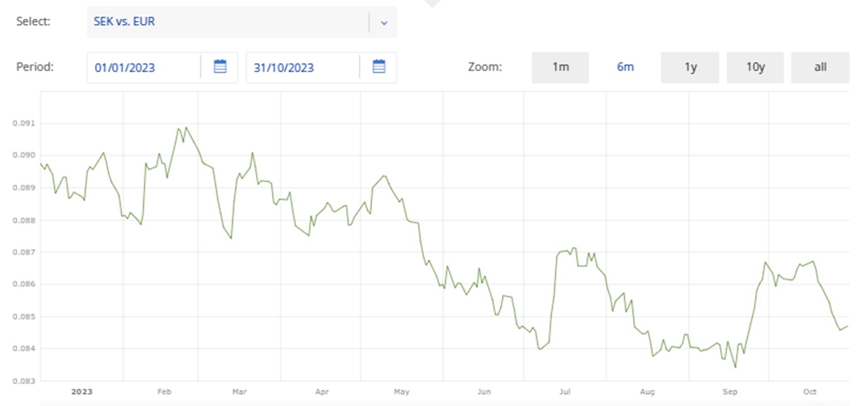This screenshot has width=857, height=406.
Task: Open the start date calendar picker
Action: click(220, 67)
